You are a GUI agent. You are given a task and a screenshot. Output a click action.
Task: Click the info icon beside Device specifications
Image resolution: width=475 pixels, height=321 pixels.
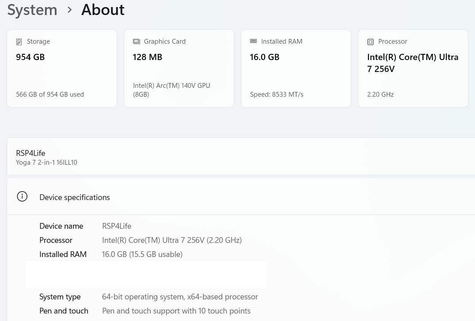[x=22, y=197]
